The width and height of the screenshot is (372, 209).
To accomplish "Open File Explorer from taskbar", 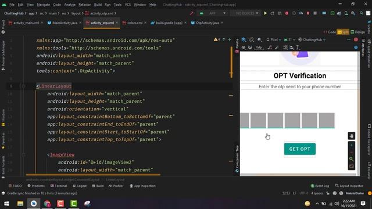I will pos(20,204).
